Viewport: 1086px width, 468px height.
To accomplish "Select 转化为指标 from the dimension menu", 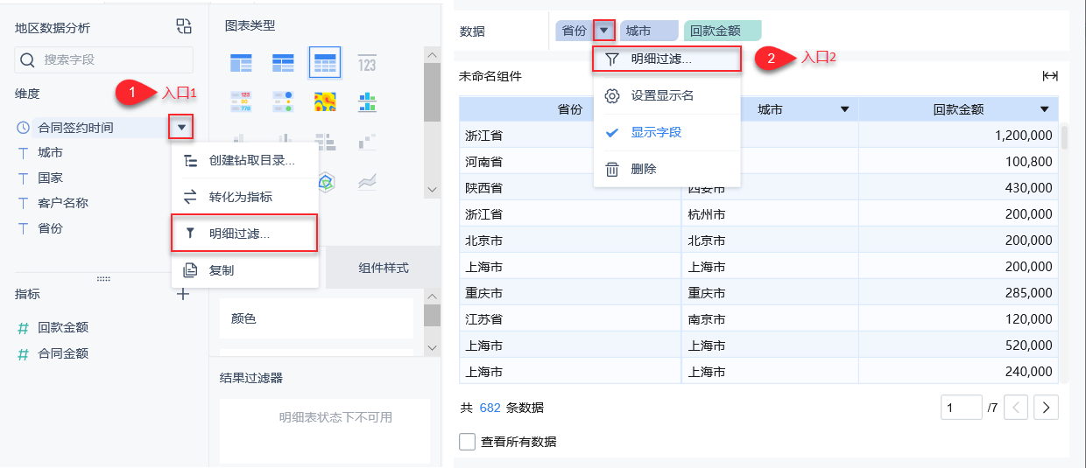I will point(240,197).
